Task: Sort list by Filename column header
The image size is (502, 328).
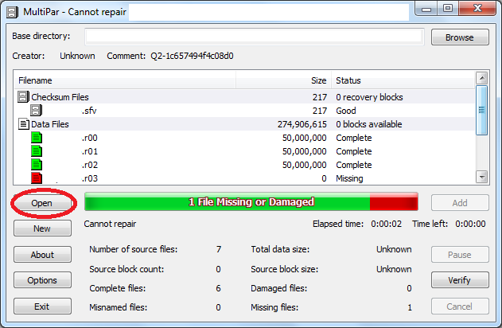Action: [126, 80]
